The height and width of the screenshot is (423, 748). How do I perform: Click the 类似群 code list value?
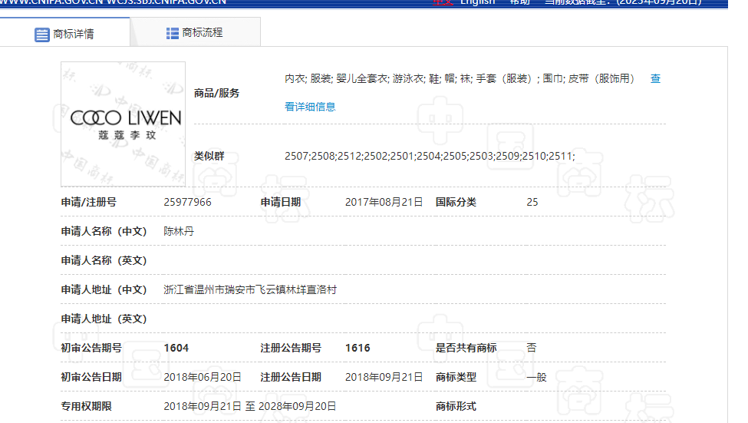pos(429,156)
